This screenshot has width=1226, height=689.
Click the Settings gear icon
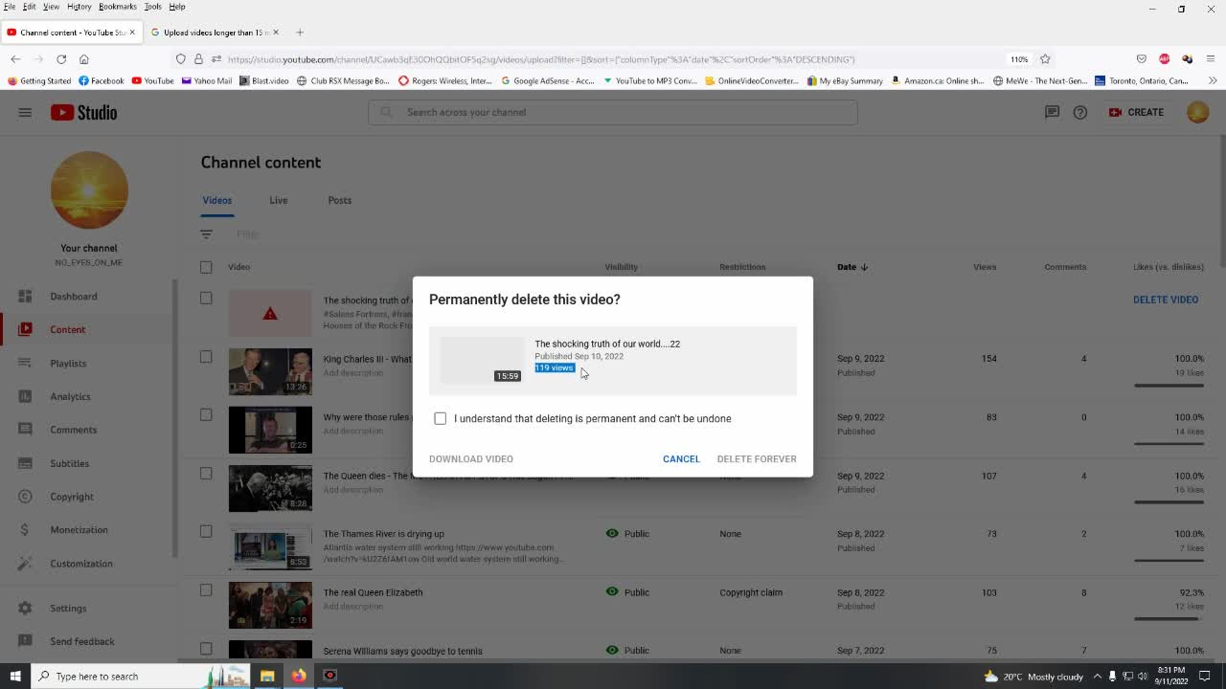25,608
